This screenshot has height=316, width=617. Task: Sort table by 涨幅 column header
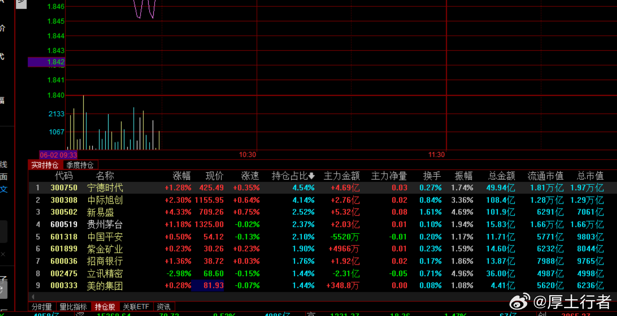[x=182, y=176]
